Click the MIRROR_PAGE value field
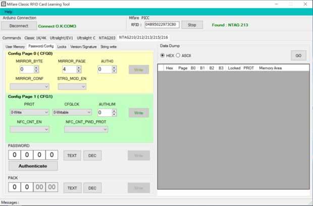The height and width of the screenshot is (206, 313). [70, 69]
